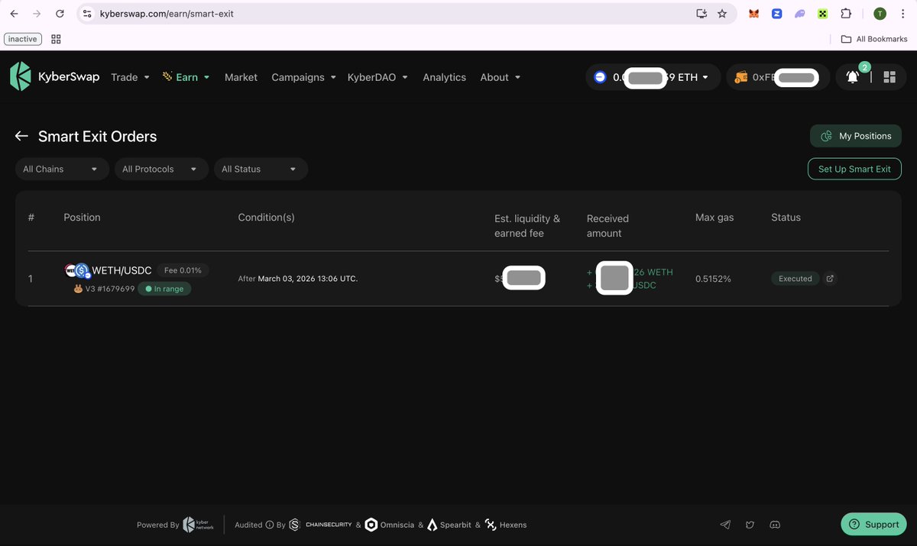
Task: Click the back arrow beside Smart Exit Orders
Action: [x=21, y=136]
